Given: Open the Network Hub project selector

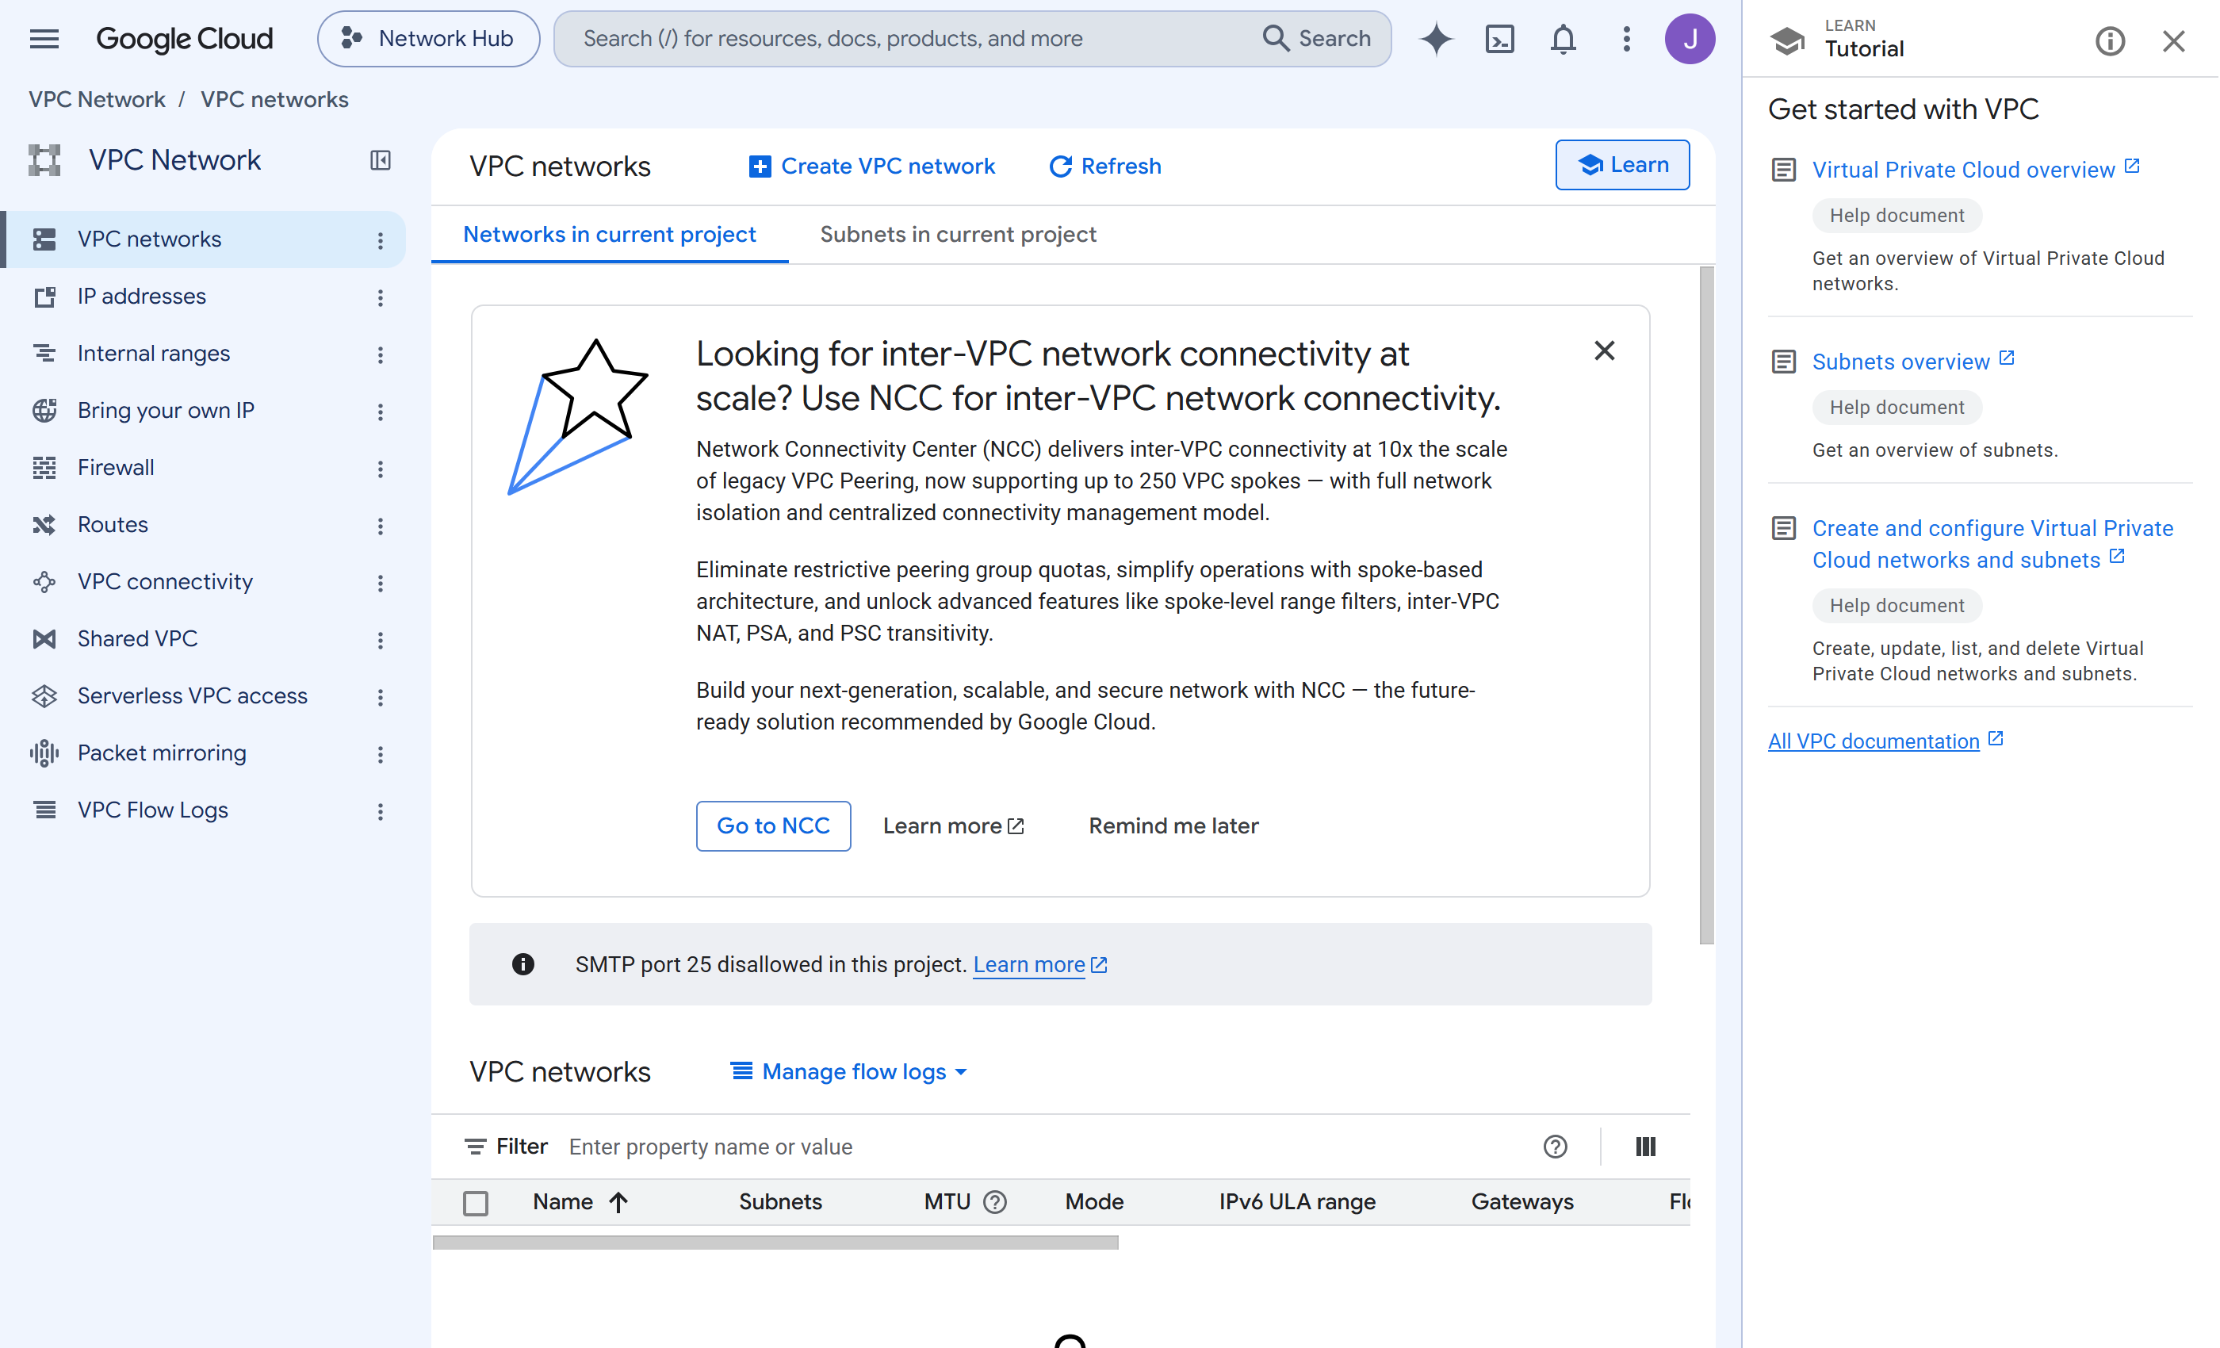Looking at the screenshot, I should pyautogui.click(x=428, y=39).
